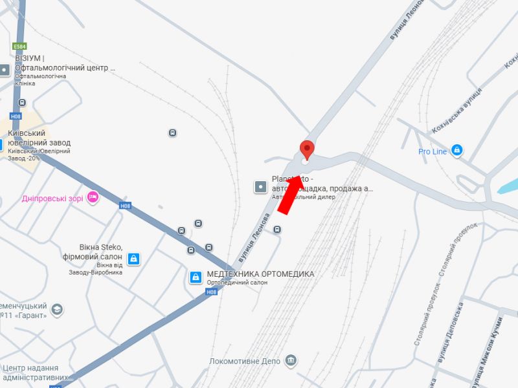The image size is (518, 388).
Task: Select the bus stop icon below H08 badge
Action: pyautogui.click(x=22, y=102)
